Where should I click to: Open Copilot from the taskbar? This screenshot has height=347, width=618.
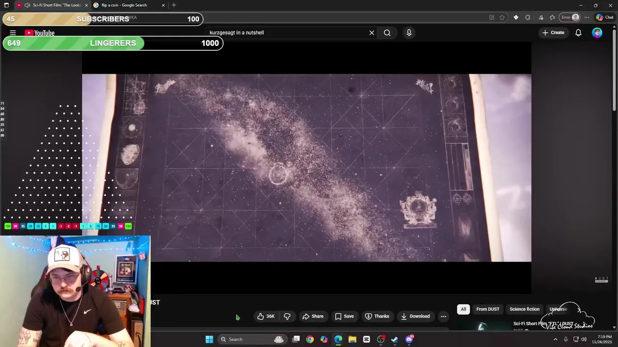[x=324, y=339]
